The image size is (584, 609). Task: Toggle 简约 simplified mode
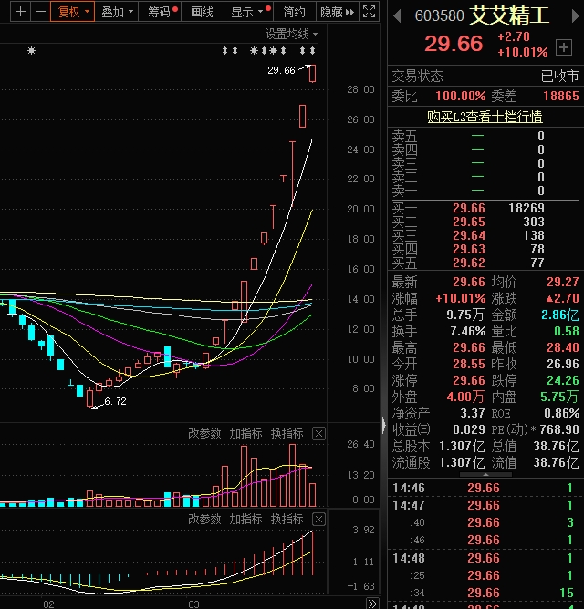(294, 12)
